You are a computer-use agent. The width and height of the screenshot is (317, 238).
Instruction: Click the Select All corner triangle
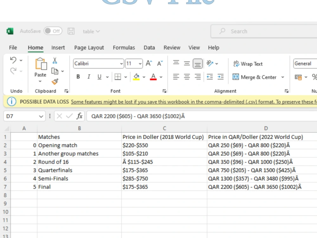point(7,129)
